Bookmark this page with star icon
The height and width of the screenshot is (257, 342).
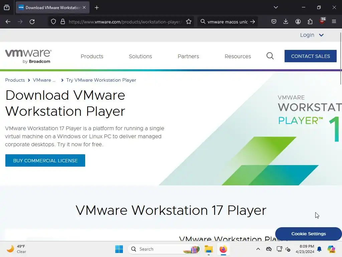(189, 22)
